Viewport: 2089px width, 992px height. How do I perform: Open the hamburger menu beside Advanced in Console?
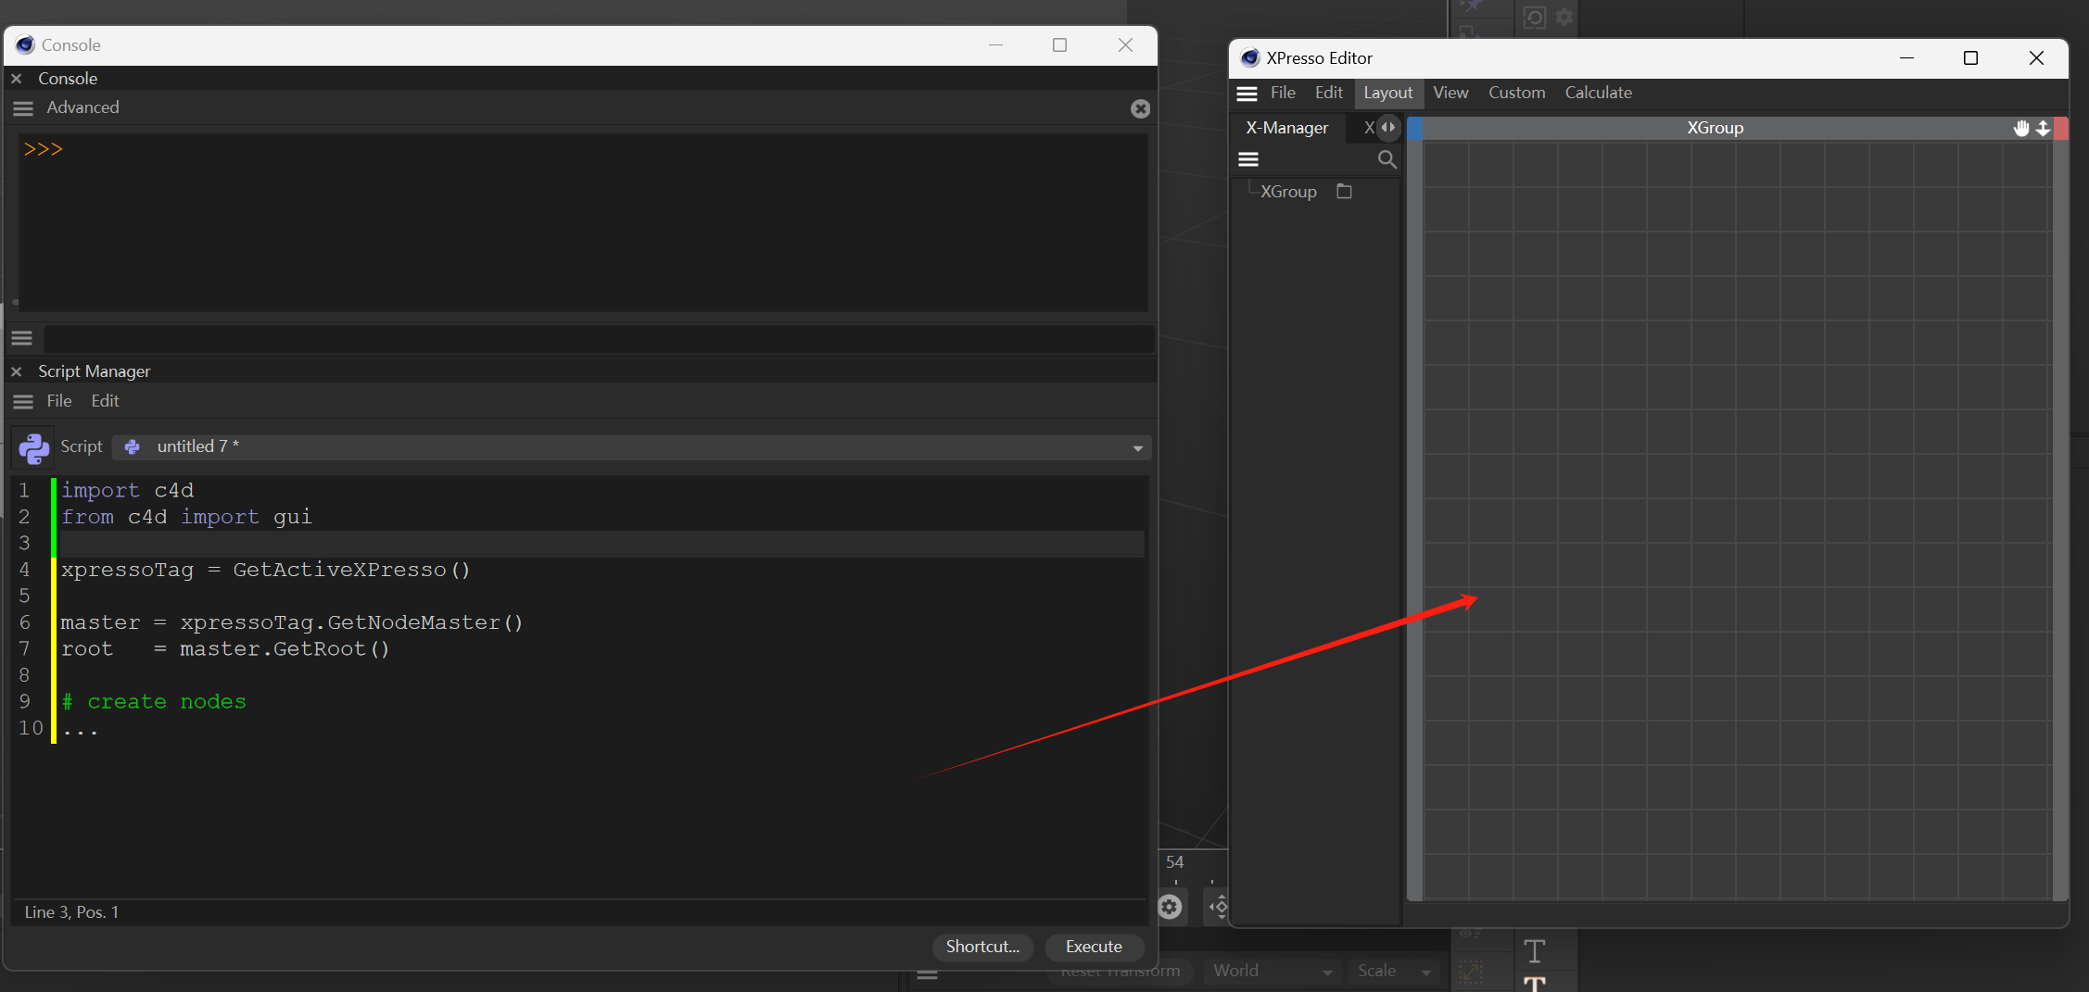click(x=23, y=108)
